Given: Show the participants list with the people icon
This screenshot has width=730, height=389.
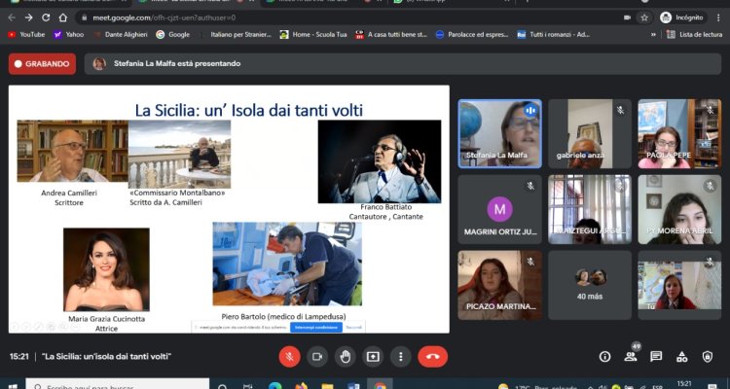Looking at the screenshot, I should [x=631, y=357].
